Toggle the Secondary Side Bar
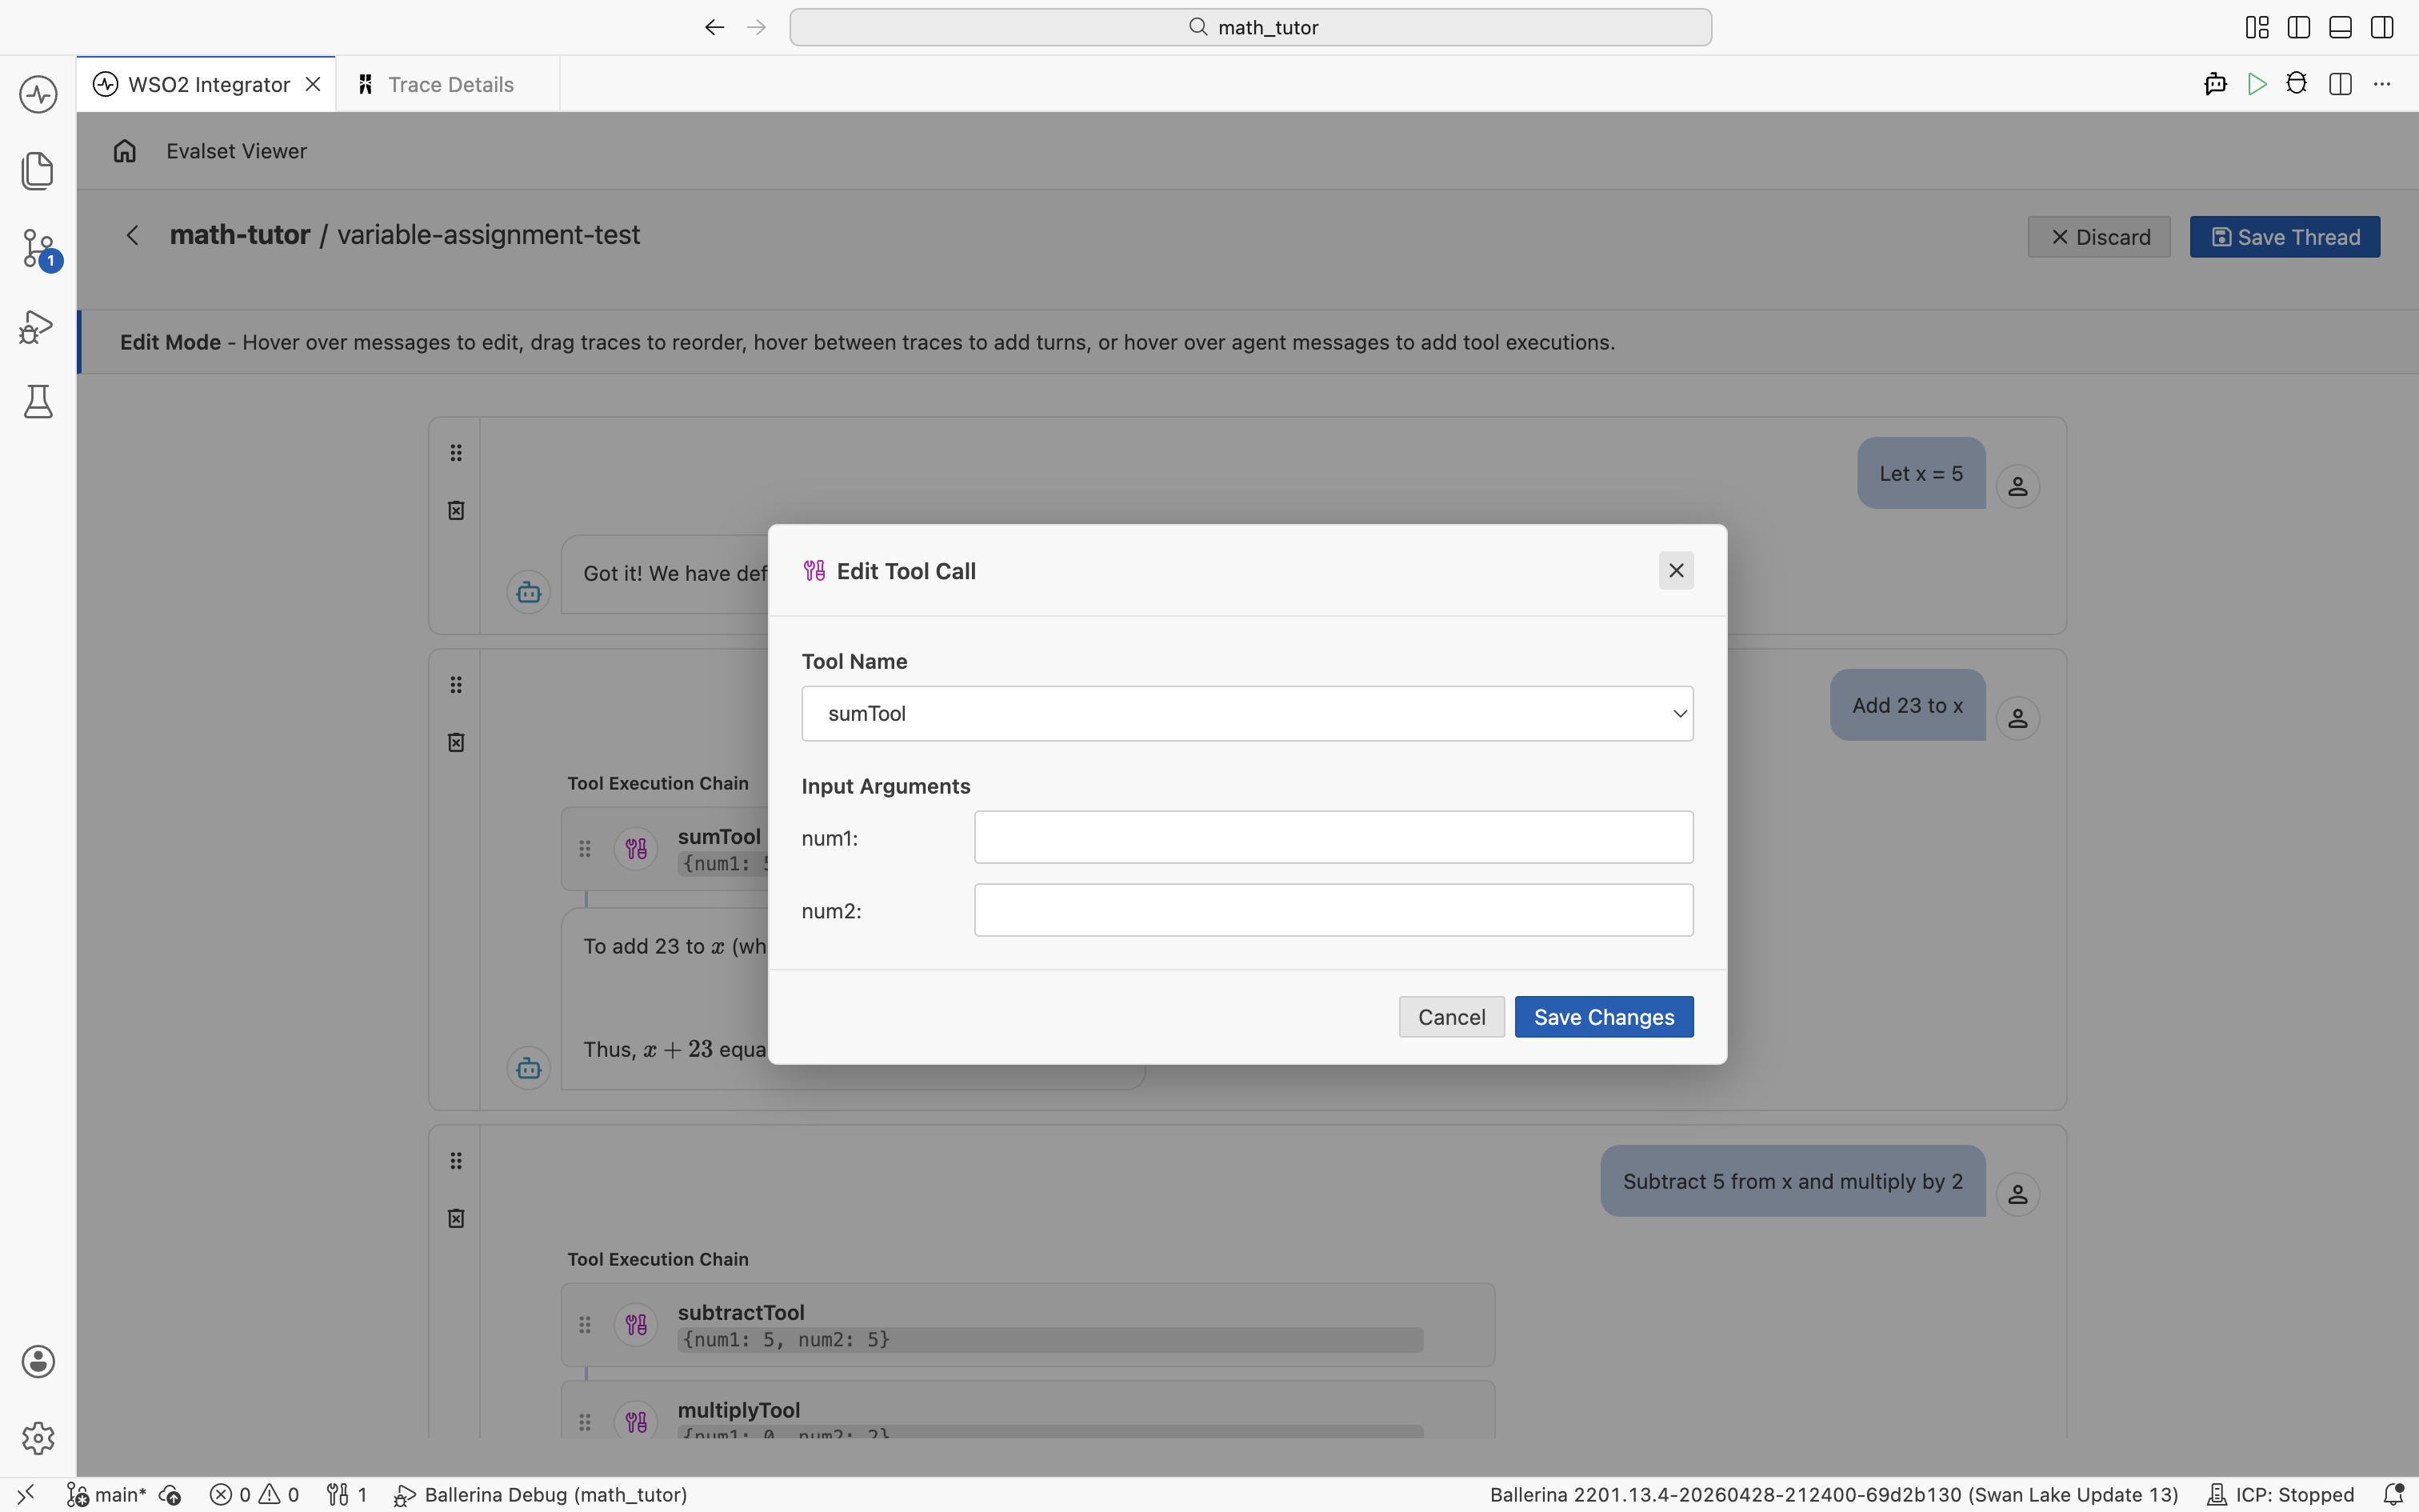The height and width of the screenshot is (1512, 2419). click(x=2382, y=27)
